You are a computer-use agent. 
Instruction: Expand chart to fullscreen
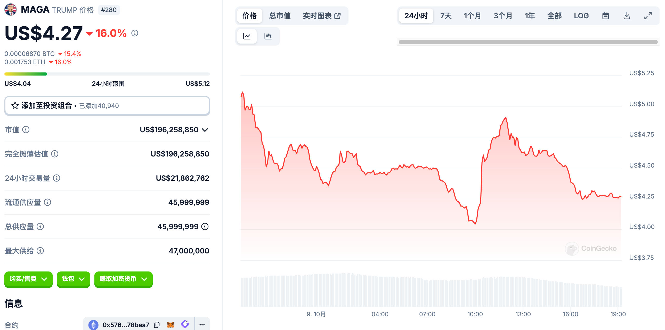(x=648, y=16)
